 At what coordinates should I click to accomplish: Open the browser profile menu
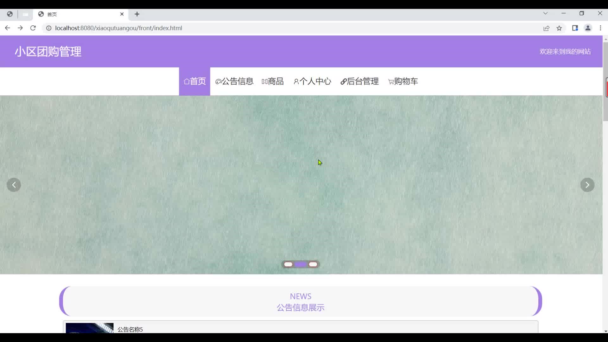coord(588,28)
